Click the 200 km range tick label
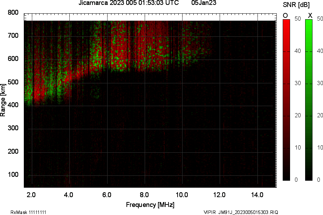Image resolution: width=323 pixels, height=215 pixels. (x=13, y=151)
